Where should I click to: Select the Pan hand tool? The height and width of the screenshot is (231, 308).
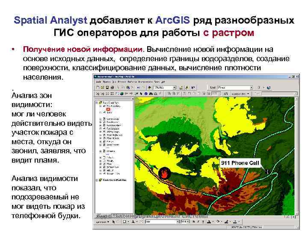pyautogui.click(x=117, y=94)
